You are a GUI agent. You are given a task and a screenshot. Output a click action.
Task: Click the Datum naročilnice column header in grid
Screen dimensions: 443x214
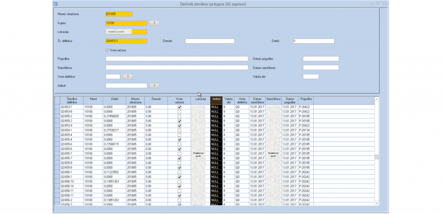pos(257,100)
